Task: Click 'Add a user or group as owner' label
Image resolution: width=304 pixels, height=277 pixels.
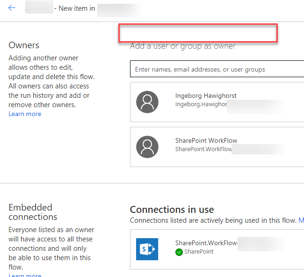Action: click(x=183, y=46)
